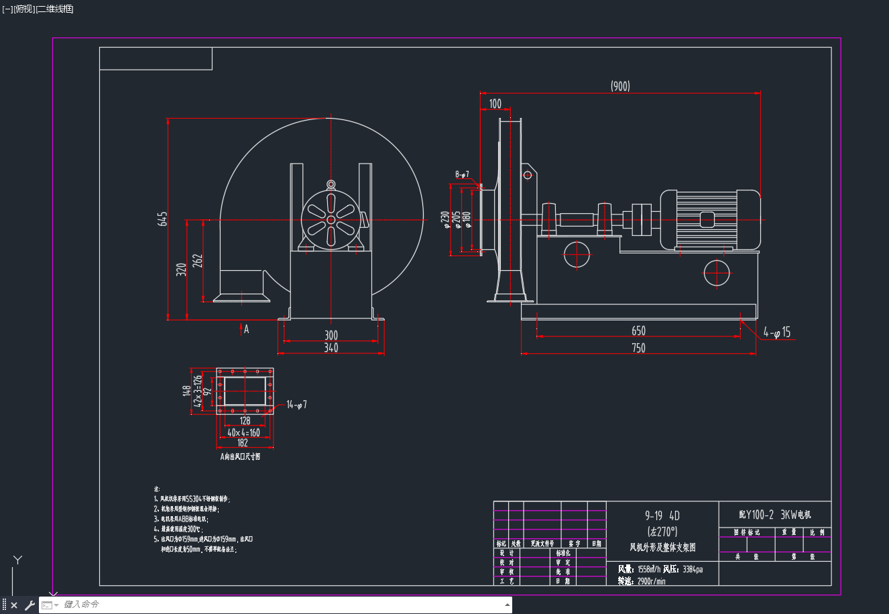Select the 645 height dimension text
Viewport: 889px width, 614px height.
pos(162,219)
